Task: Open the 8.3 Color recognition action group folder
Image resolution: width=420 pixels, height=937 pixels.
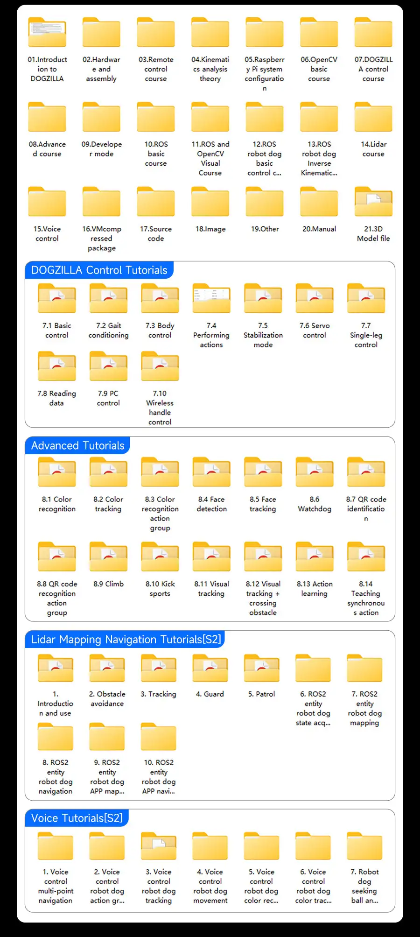Action: click(160, 472)
